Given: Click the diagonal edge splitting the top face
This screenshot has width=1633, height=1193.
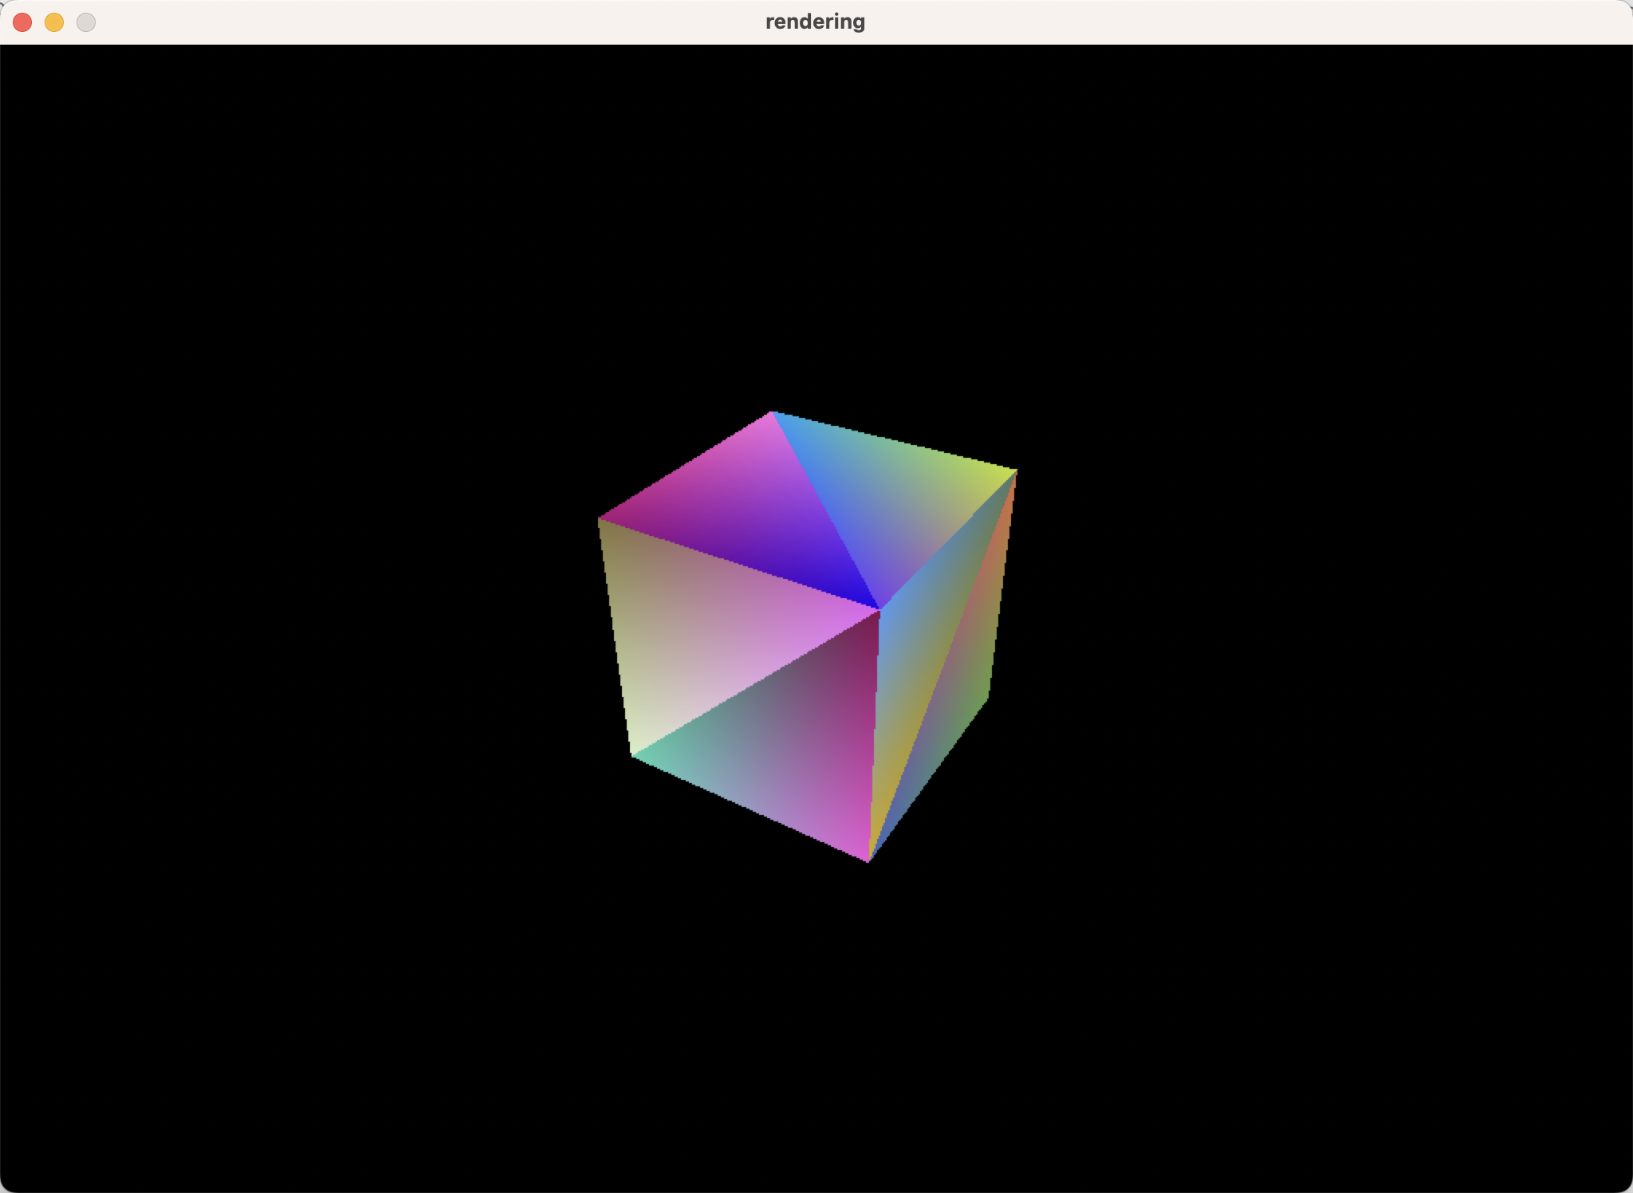Looking at the screenshot, I should 825,510.
